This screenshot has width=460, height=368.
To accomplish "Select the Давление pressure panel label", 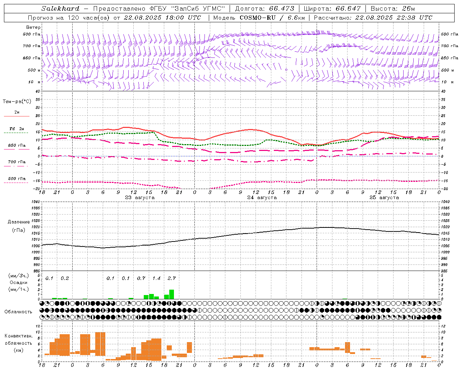I will tap(19, 222).
